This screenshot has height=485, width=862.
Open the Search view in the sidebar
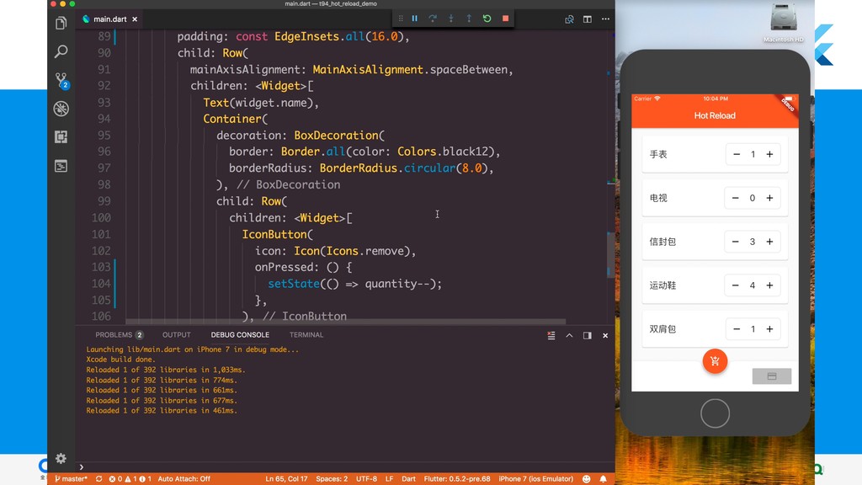[x=61, y=52]
